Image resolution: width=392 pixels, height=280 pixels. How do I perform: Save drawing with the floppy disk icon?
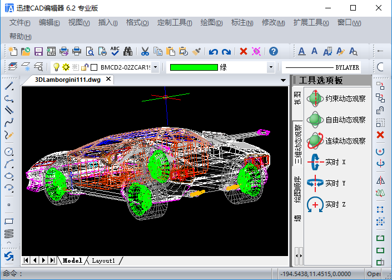click(38, 51)
